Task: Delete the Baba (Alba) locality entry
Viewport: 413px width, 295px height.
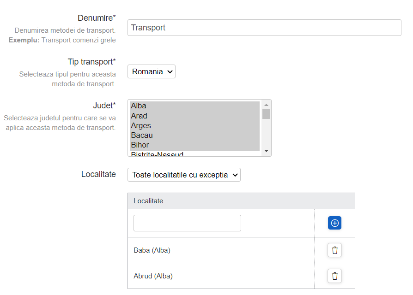Action: click(x=334, y=250)
